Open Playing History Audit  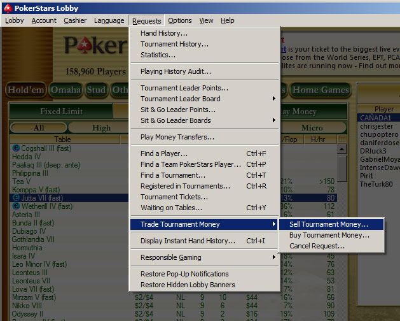[x=204, y=71]
